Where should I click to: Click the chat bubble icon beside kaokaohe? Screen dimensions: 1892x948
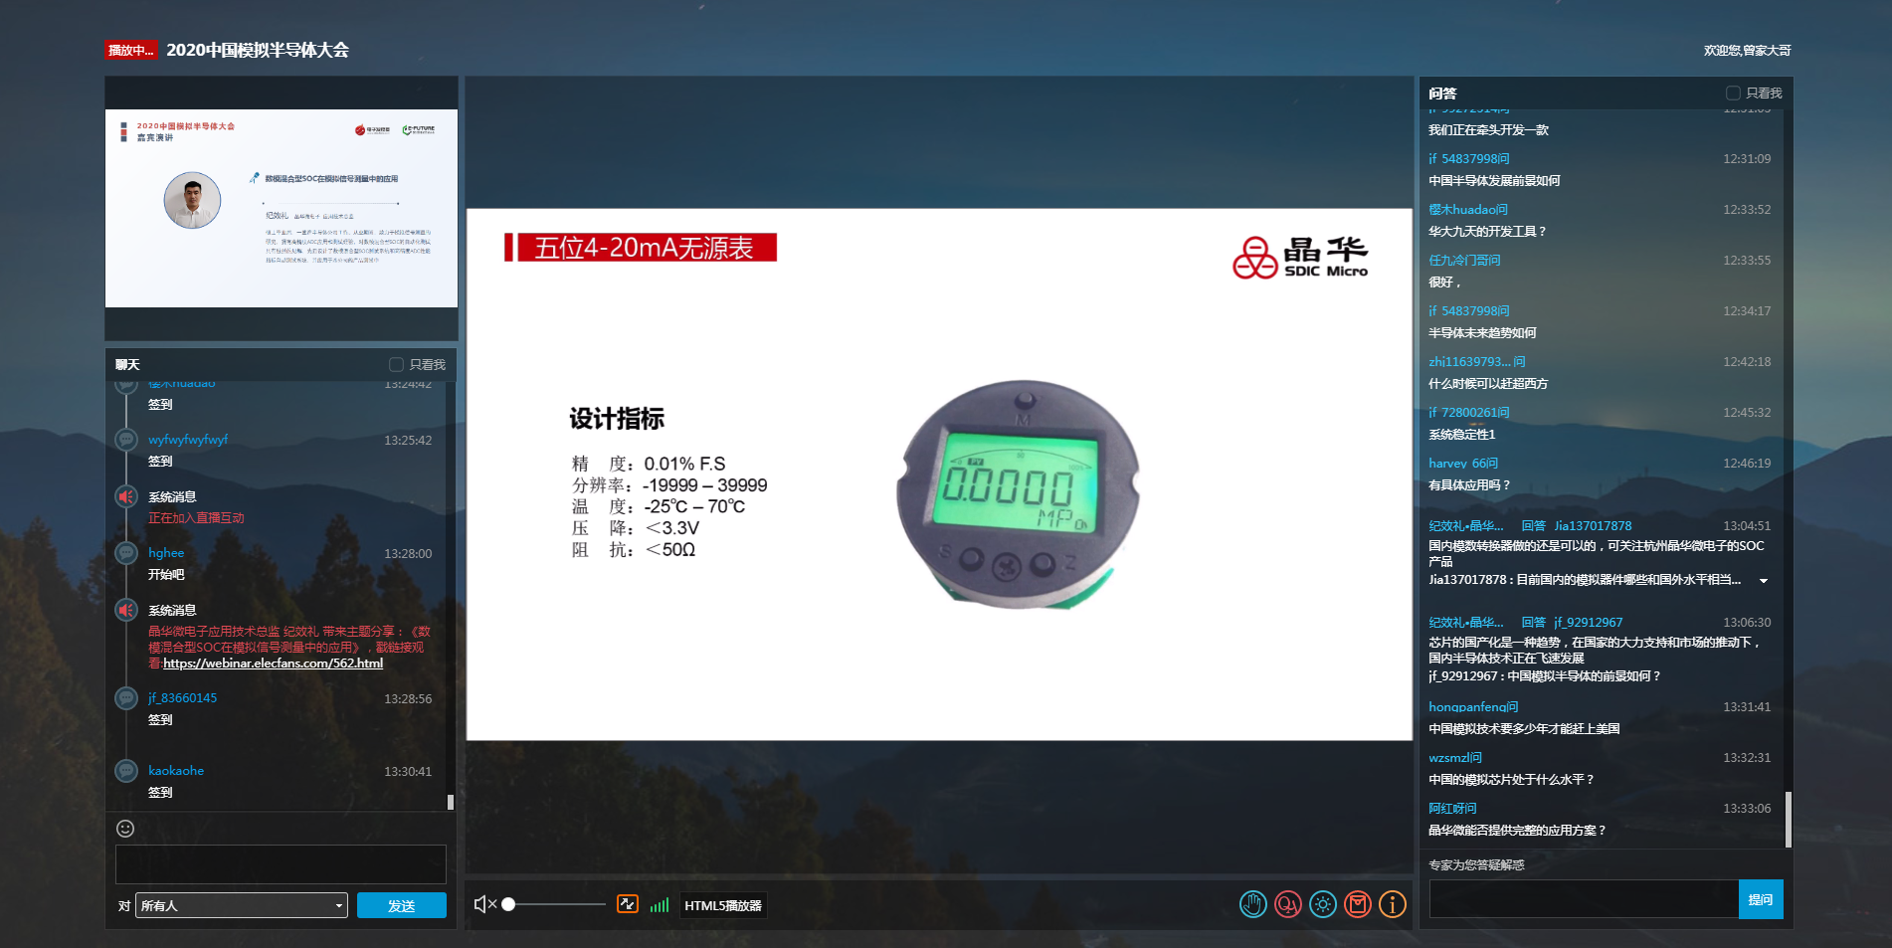click(x=126, y=771)
